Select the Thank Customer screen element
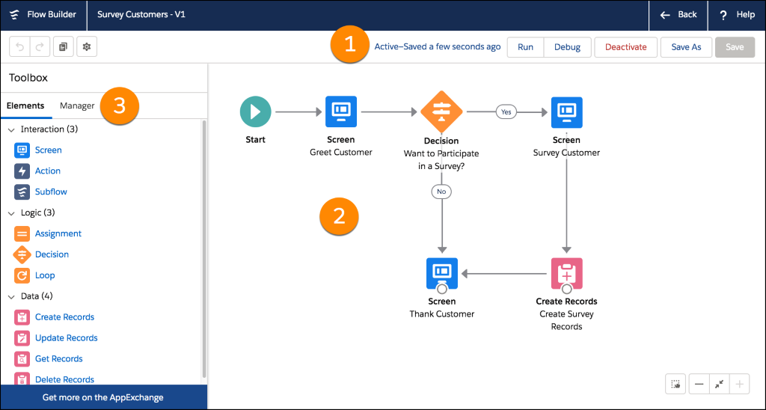Screen dimensions: 766x410 click(x=441, y=274)
